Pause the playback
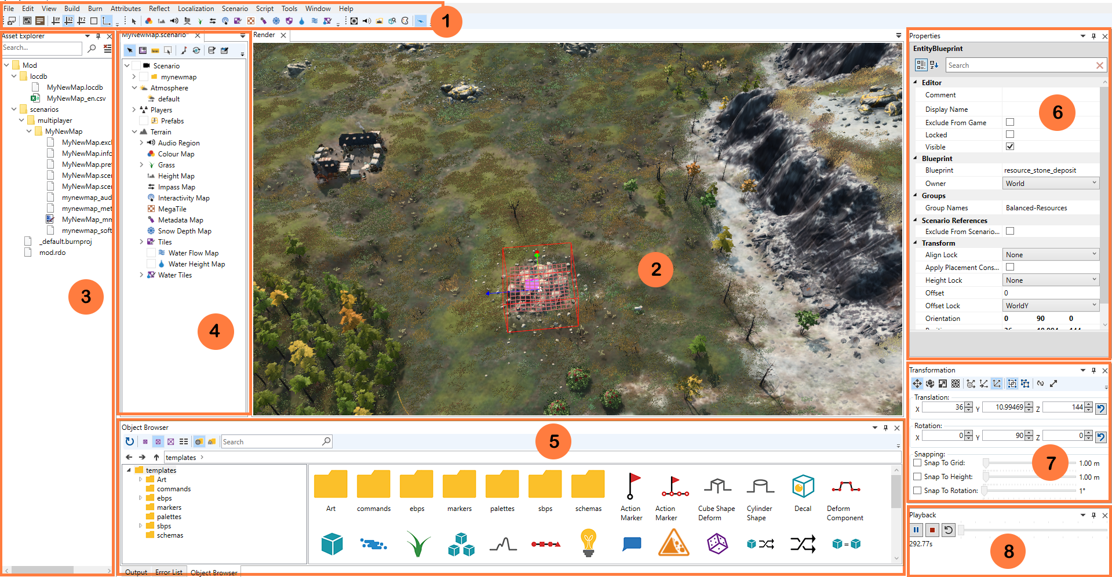The image size is (1112, 577). pyautogui.click(x=916, y=529)
